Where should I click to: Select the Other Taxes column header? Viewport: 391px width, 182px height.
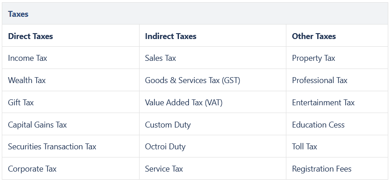tap(314, 36)
